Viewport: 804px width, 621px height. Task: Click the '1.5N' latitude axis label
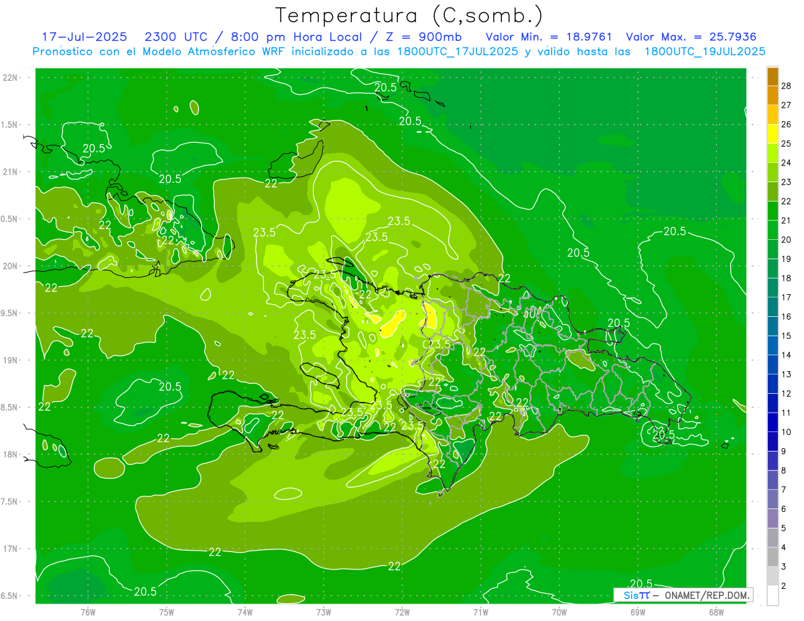tap(11, 125)
